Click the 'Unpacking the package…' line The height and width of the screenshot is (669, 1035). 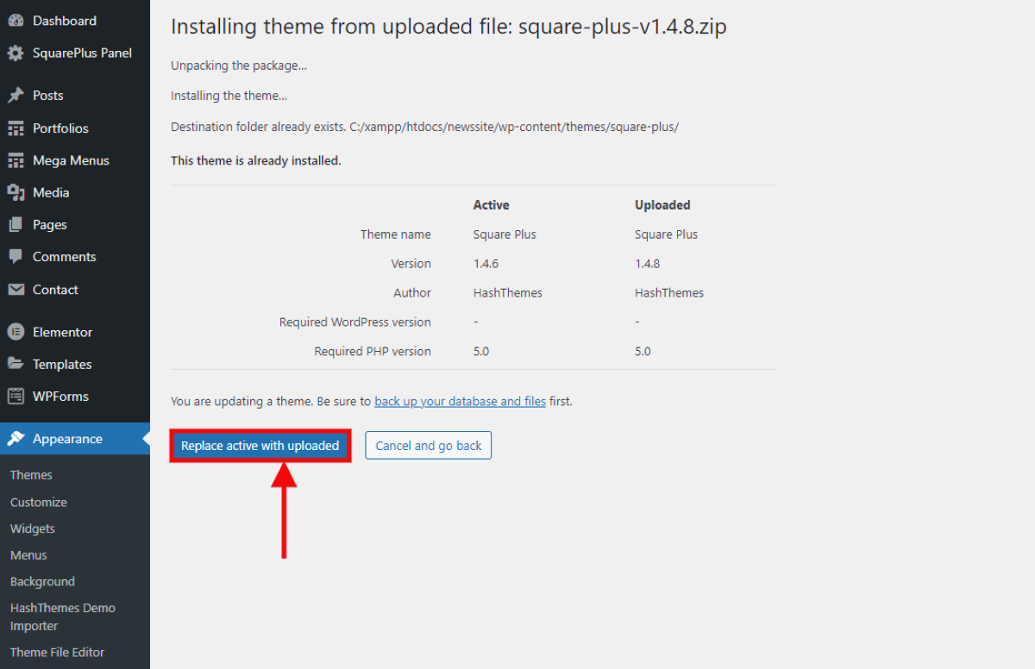click(239, 66)
